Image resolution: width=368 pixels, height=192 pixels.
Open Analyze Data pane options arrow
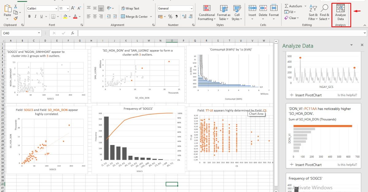point(352,45)
